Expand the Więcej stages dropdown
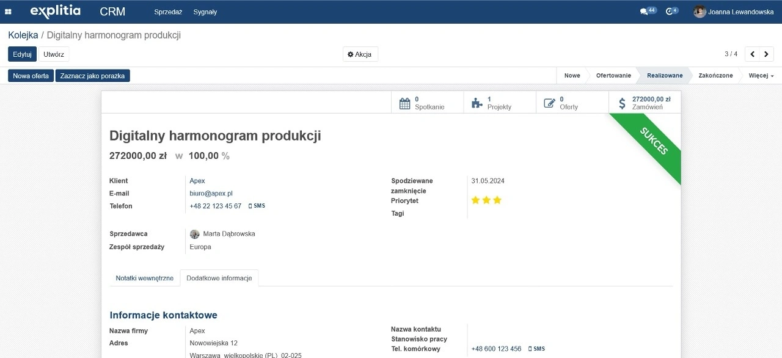 [x=761, y=76]
